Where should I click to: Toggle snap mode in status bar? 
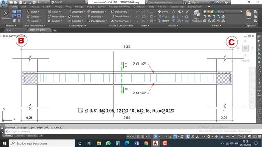click(x=143, y=136)
